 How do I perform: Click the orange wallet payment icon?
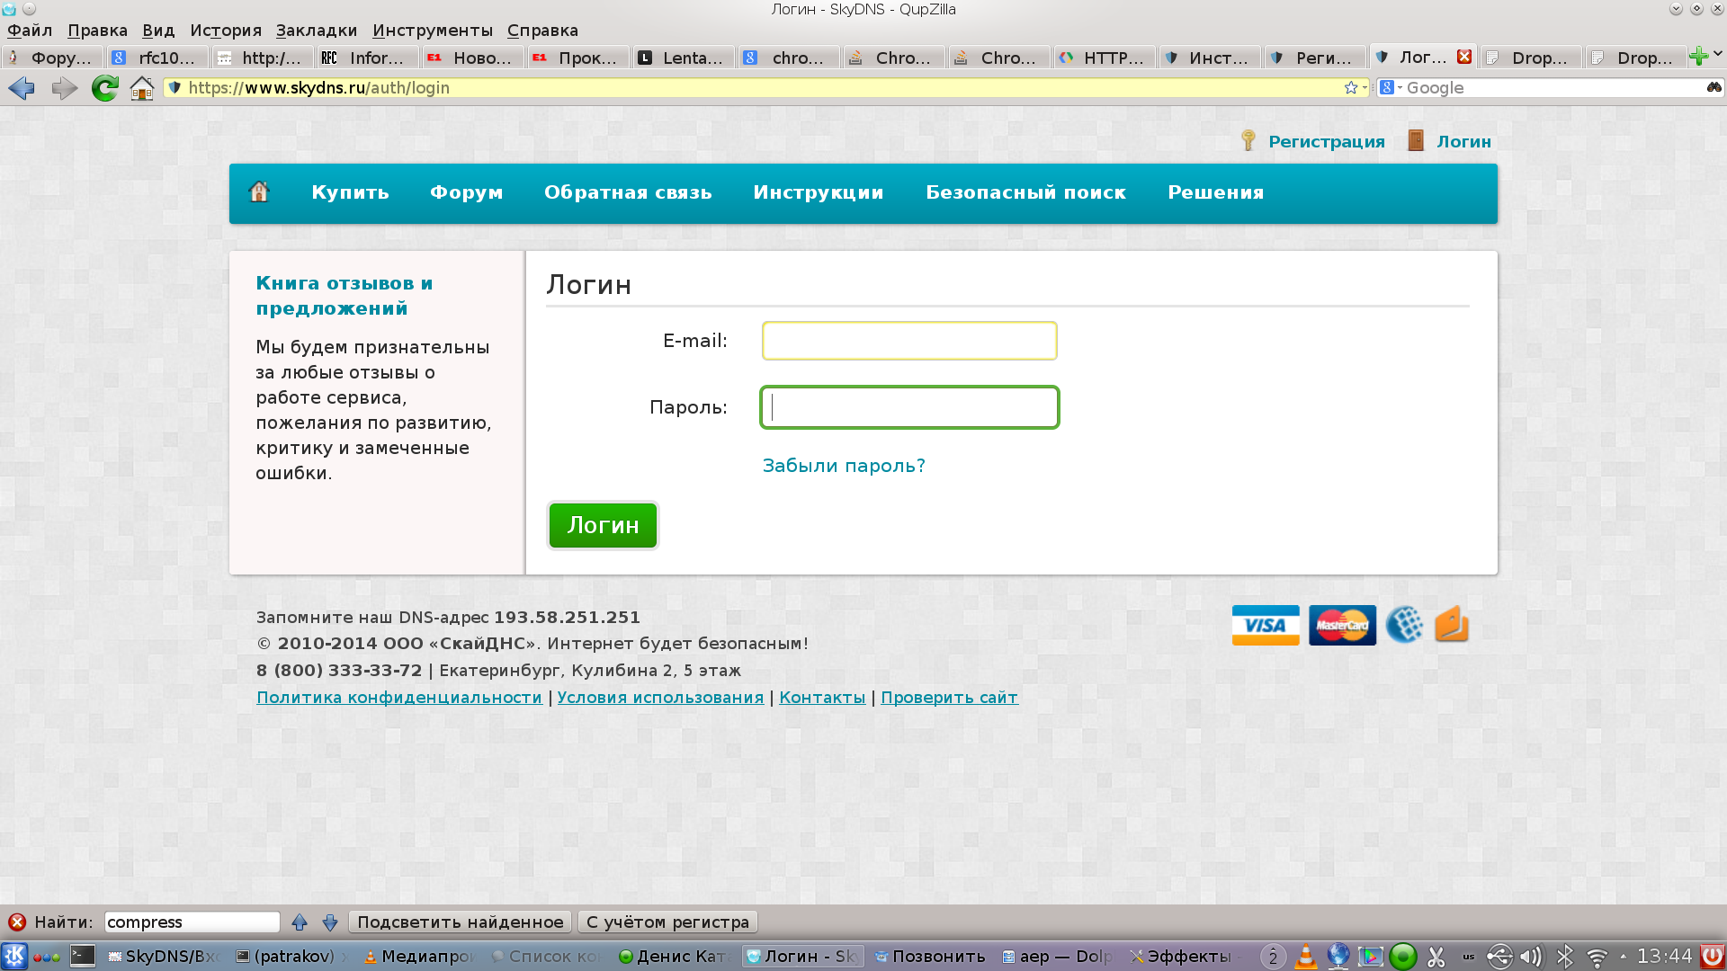(1451, 624)
